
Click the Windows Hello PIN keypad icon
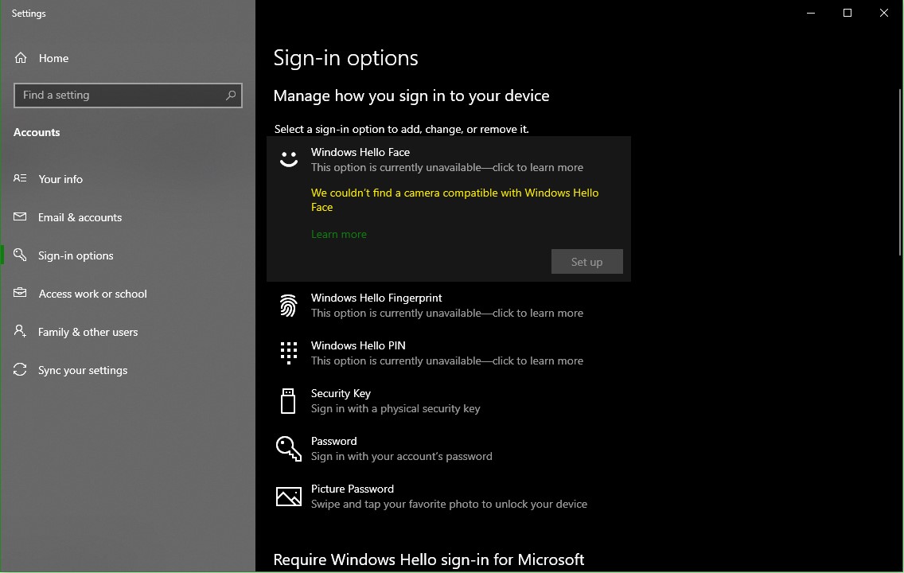point(289,353)
